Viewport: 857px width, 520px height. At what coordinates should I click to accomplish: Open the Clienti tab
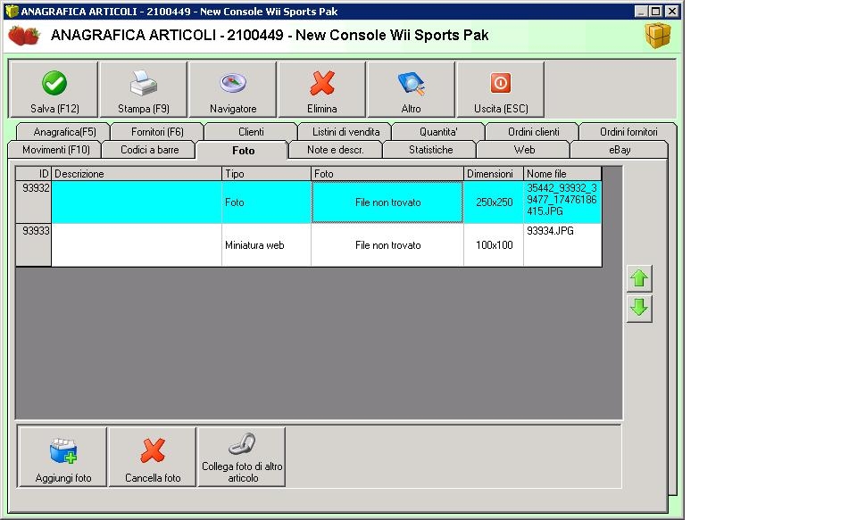(251, 132)
